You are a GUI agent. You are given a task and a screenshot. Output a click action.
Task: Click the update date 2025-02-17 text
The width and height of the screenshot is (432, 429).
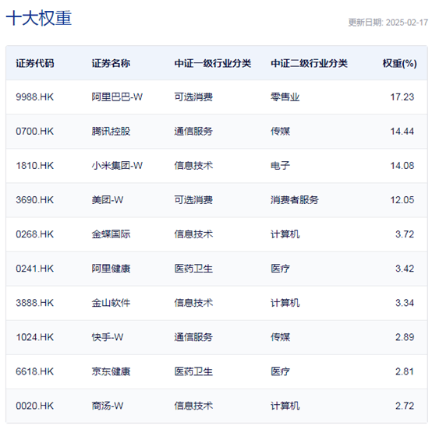[407, 23]
